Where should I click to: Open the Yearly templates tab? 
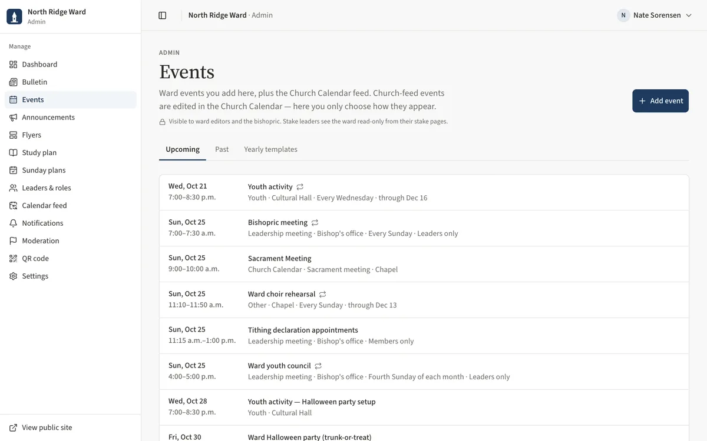point(270,149)
